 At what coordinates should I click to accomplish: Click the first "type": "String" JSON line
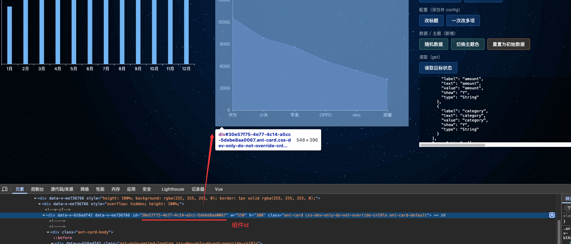point(460,97)
